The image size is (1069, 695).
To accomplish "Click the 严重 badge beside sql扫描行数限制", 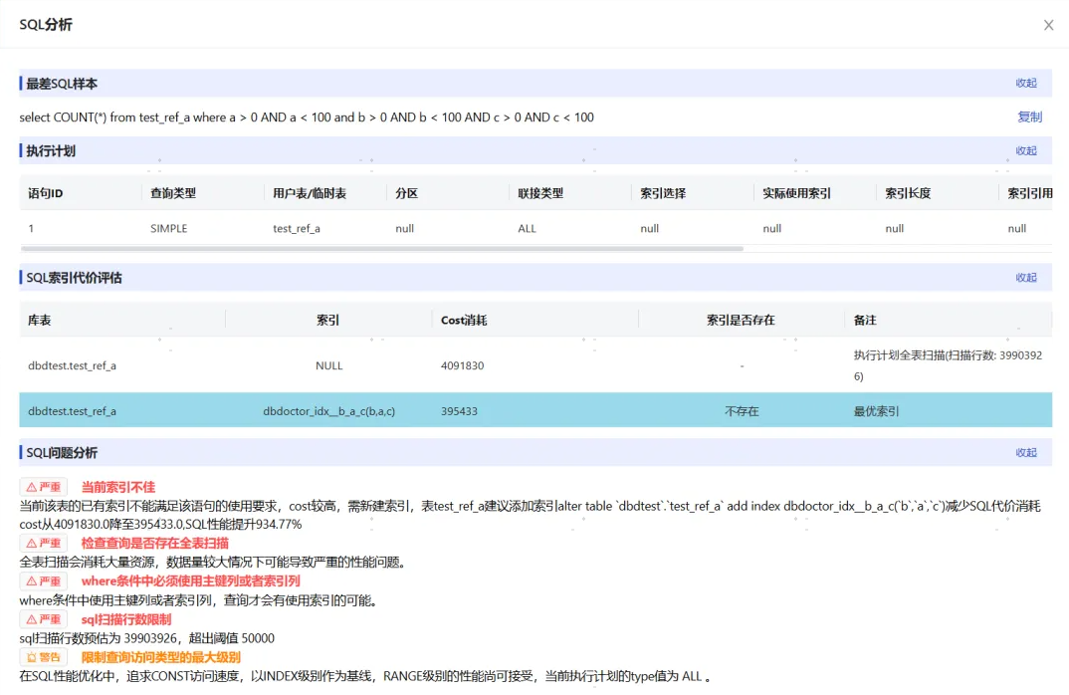I will click(43, 619).
